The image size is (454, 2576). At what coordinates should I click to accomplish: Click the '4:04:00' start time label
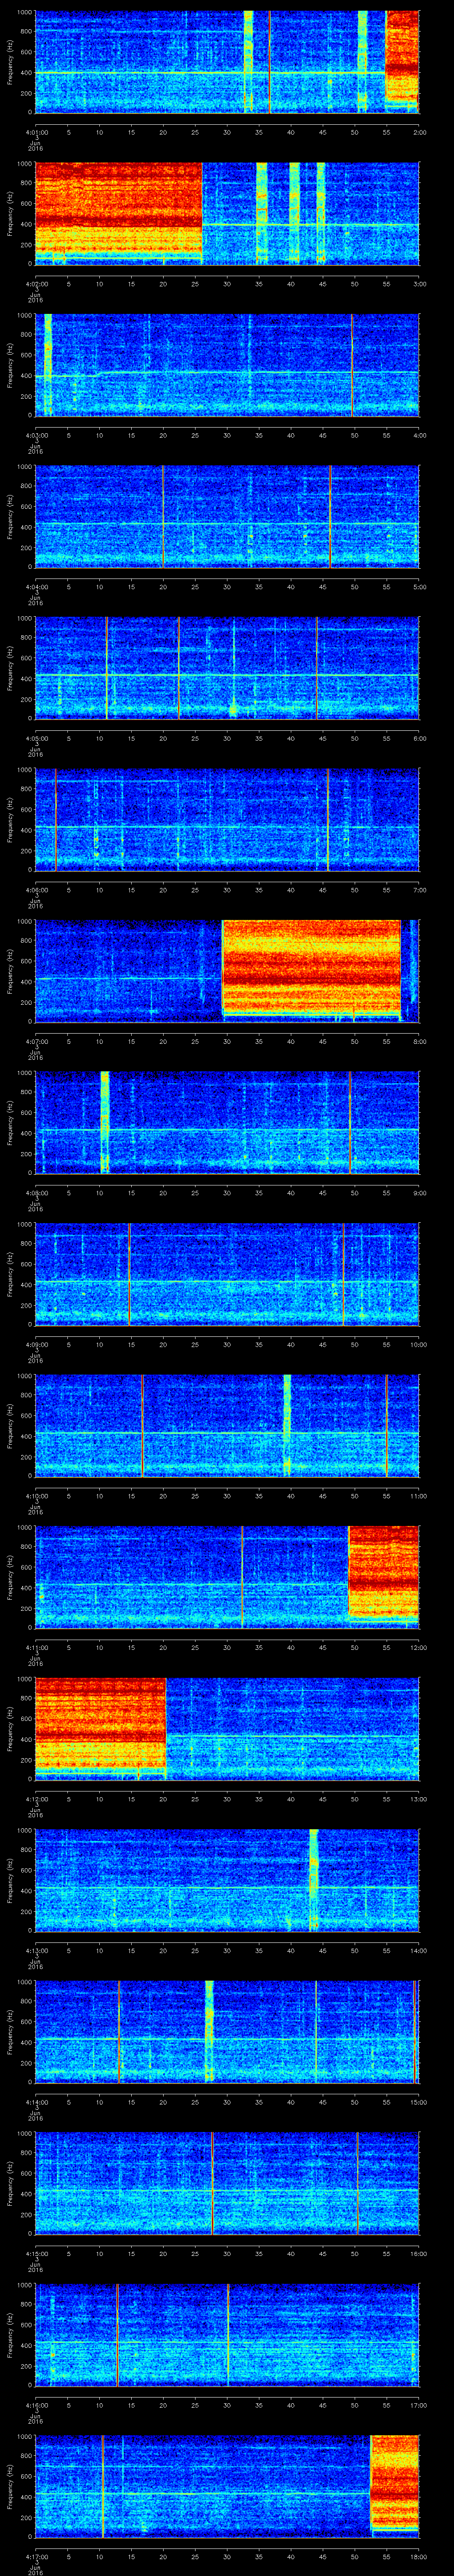pyautogui.click(x=36, y=587)
